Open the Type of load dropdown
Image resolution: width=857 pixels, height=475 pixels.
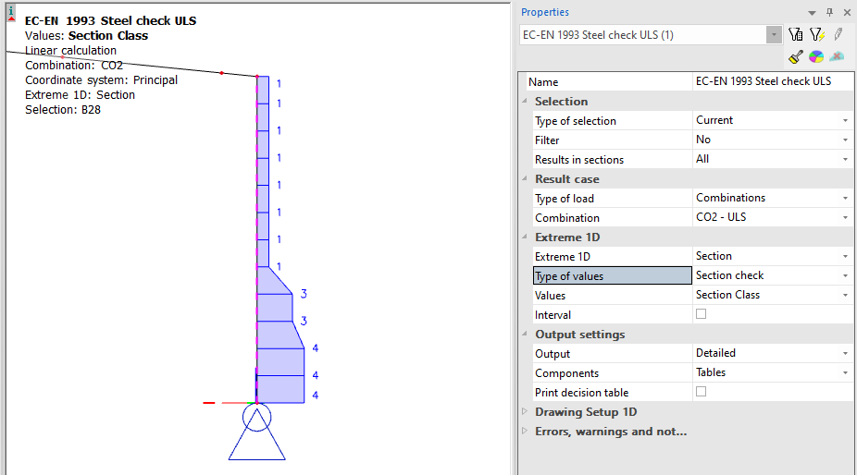(x=845, y=199)
